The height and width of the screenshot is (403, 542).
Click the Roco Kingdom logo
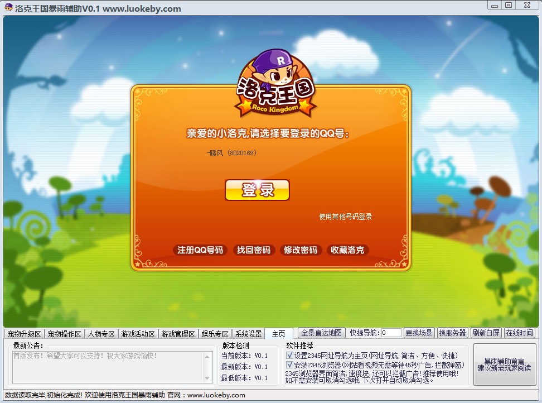(x=276, y=83)
